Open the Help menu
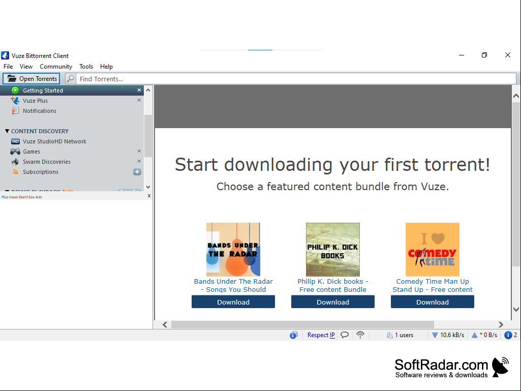This screenshot has width=521, height=391. click(106, 67)
